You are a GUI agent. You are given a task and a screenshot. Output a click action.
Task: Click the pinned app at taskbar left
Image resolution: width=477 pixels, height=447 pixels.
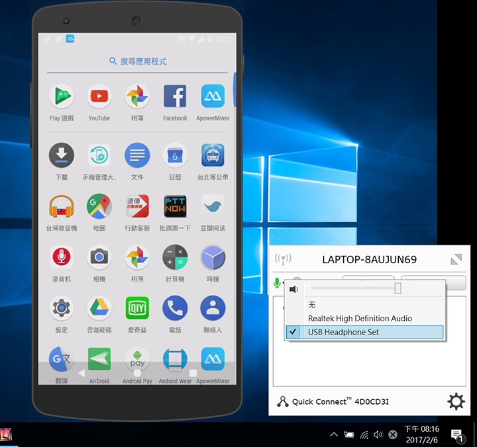click(6, 435)
